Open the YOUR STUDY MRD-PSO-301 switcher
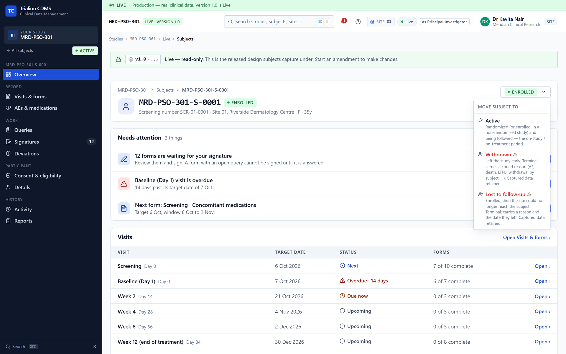The height and width of the screenshot is (354, 566). coord(51,35)
